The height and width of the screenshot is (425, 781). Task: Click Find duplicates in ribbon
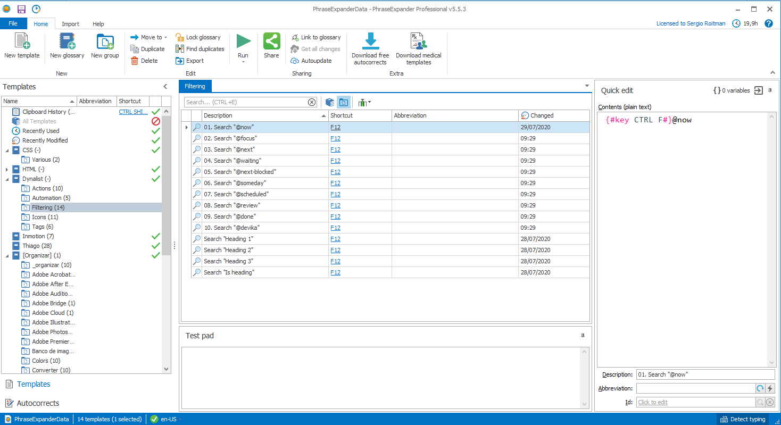pyautogui.click(x=200, y=49)
